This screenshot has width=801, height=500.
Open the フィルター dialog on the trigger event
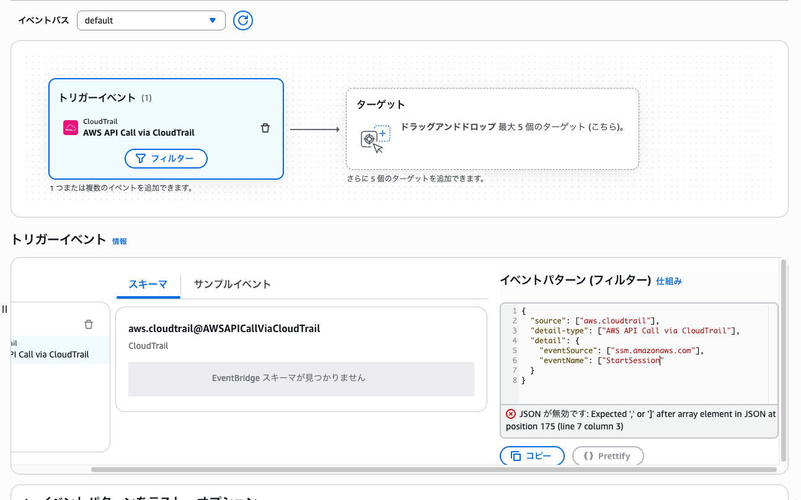point(166,159)
